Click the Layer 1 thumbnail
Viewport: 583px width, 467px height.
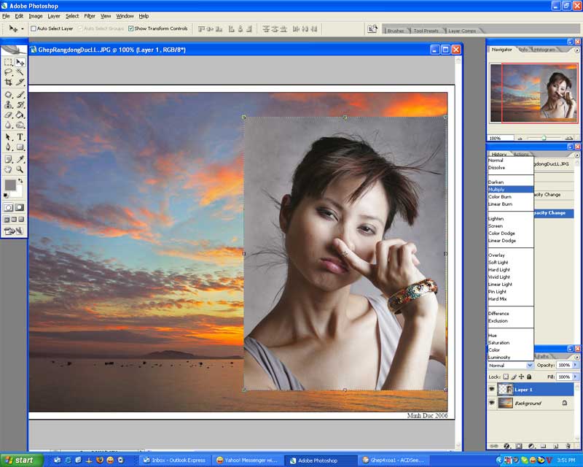coord(505,390)
